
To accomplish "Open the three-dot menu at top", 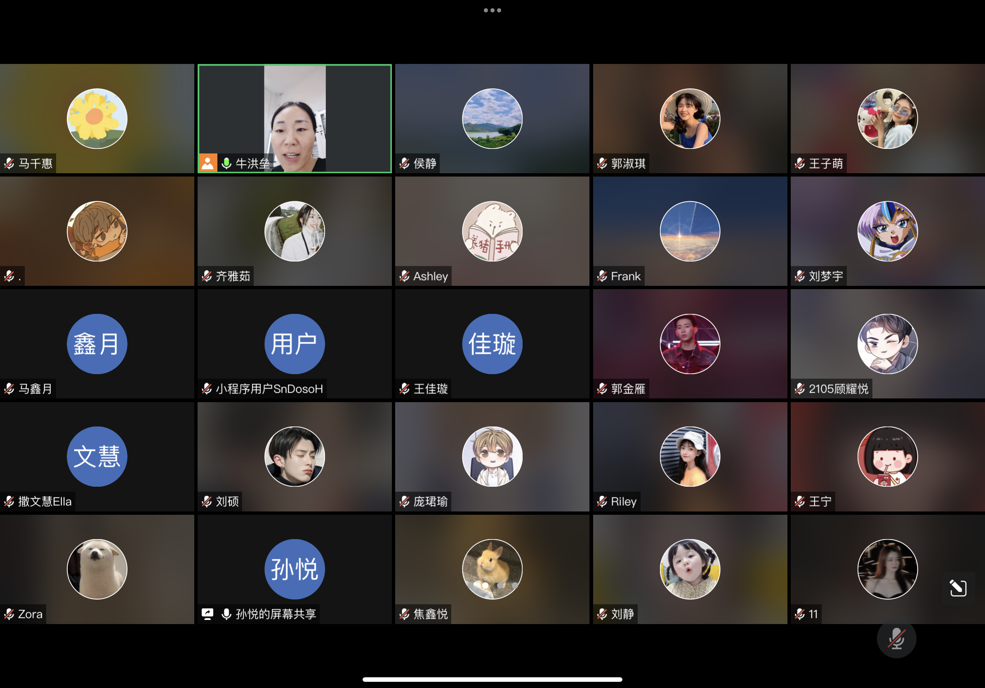I will (x=492, y=10).
